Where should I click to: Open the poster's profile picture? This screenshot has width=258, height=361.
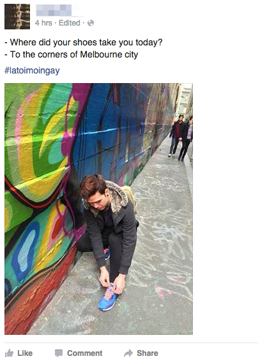[17, 17]
